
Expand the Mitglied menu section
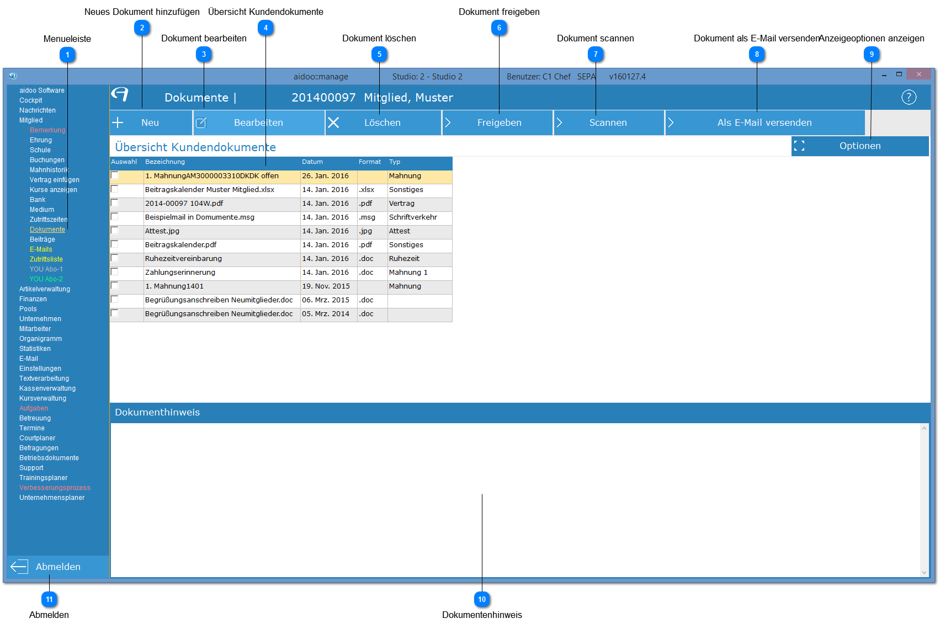pos(31,120)
